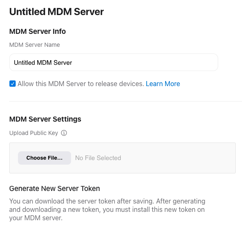This screenshot has height=229, width=242.
Task: Click the divider line under the checkbox
Action: click(x=125, y=102)
